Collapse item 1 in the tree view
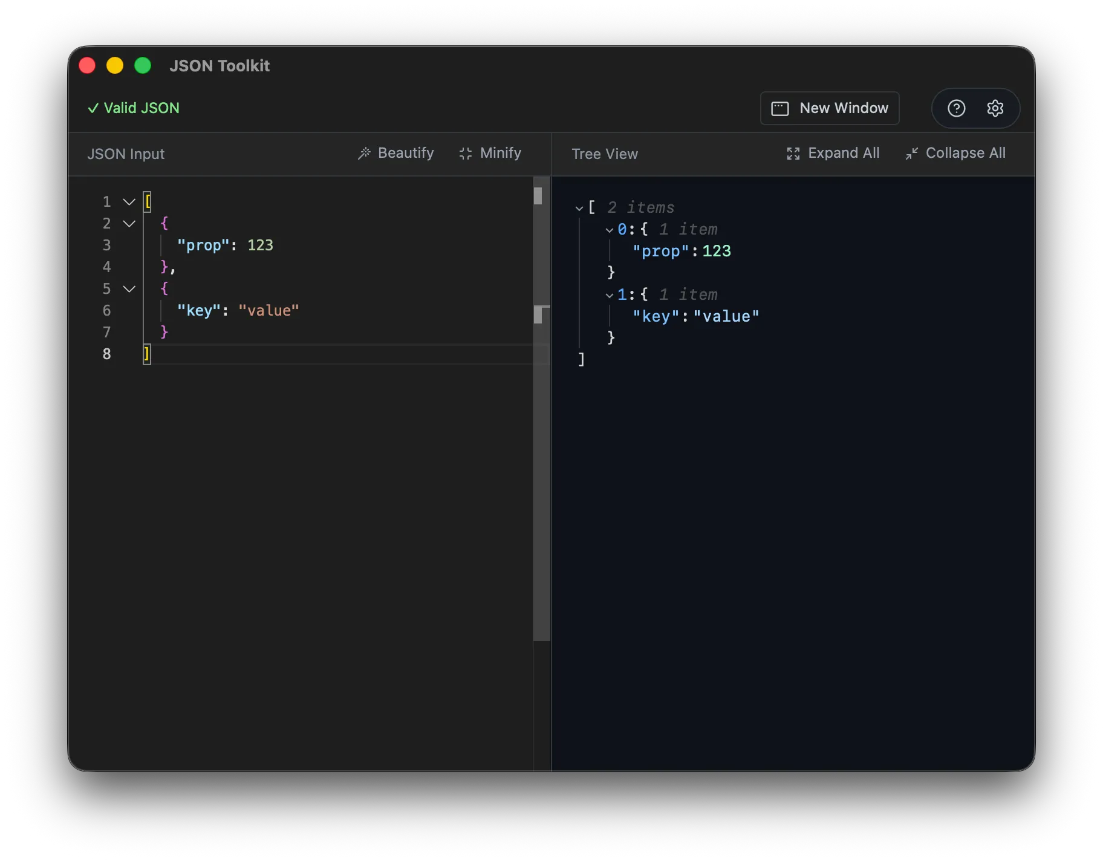This screenshot has height=861, width=1103. tap(610, 295)
